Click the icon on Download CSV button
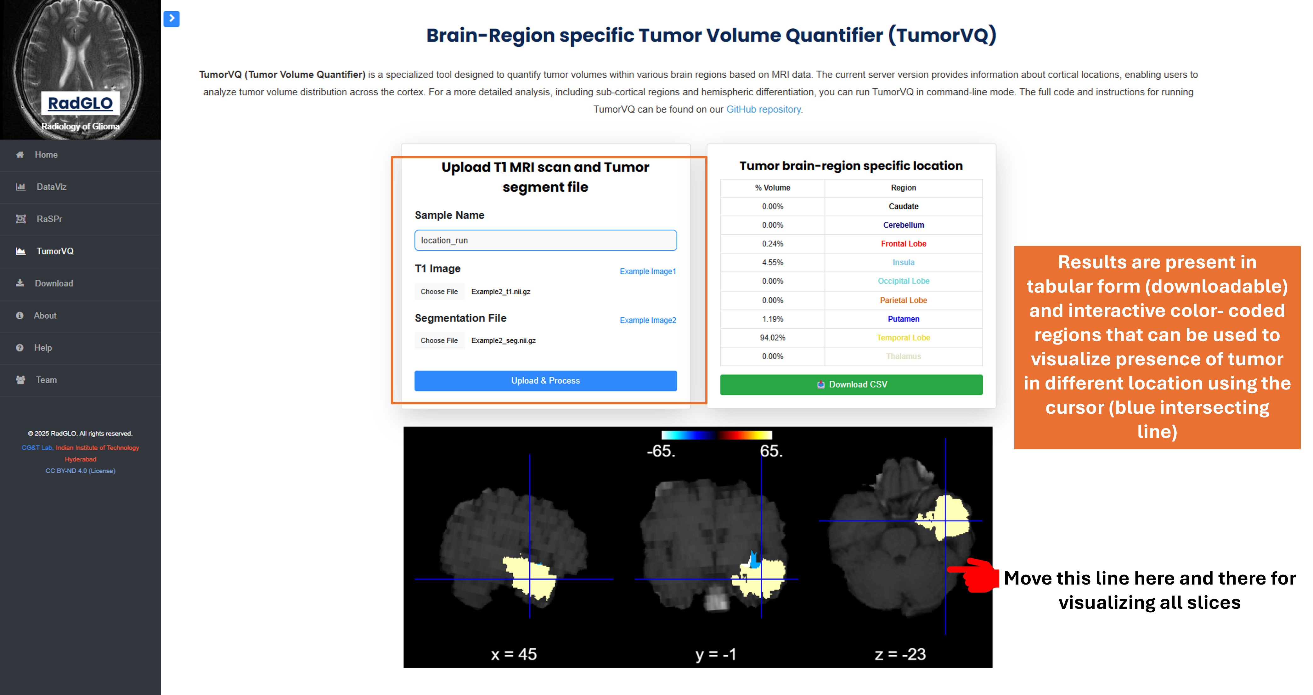 click(x=821, y=384)
